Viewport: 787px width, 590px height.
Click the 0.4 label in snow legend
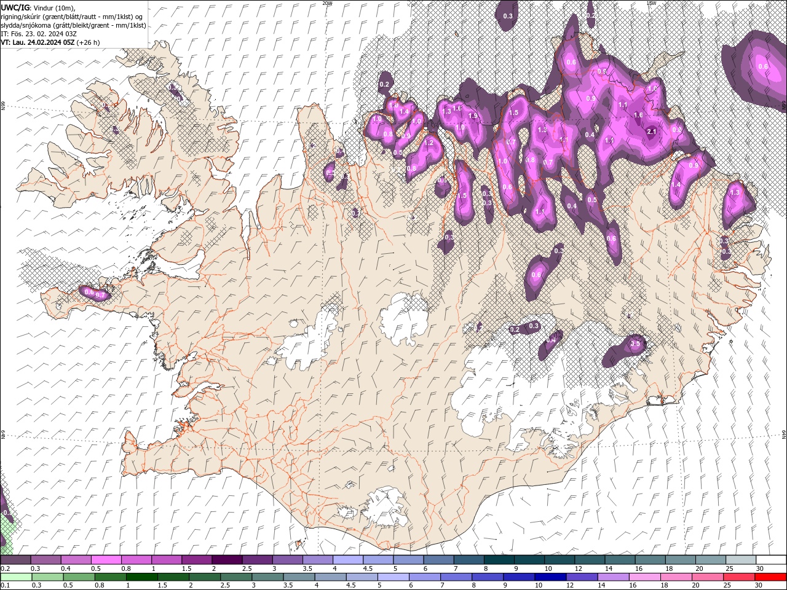(66, 568)
